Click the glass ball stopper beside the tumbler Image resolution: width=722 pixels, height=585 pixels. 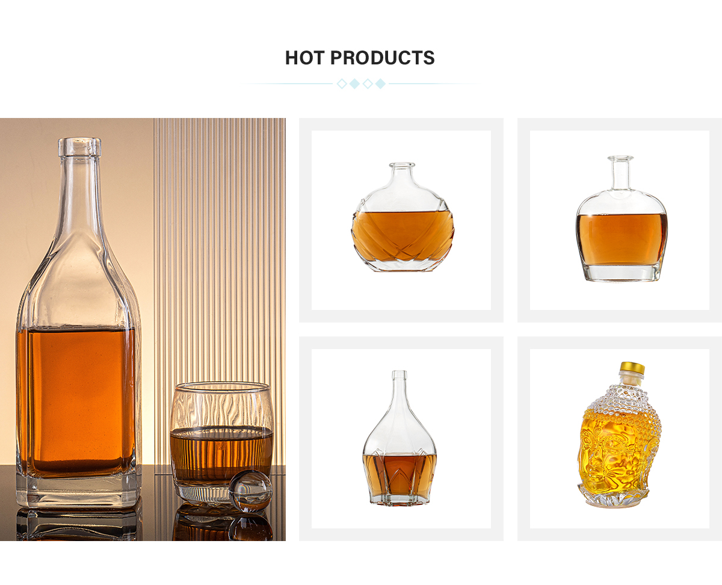(250, 491)
